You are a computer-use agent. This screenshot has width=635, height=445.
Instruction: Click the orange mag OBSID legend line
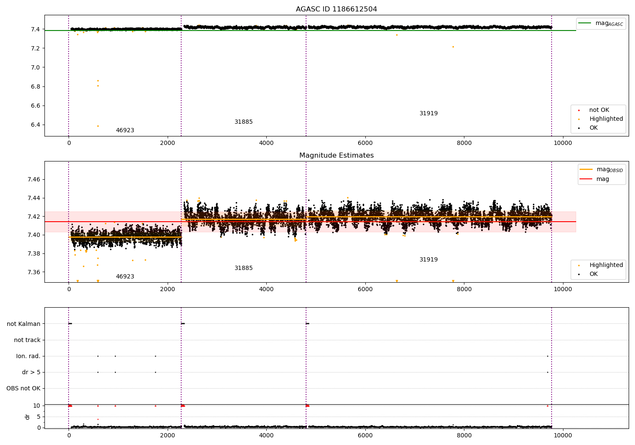(x=586, y=170)
